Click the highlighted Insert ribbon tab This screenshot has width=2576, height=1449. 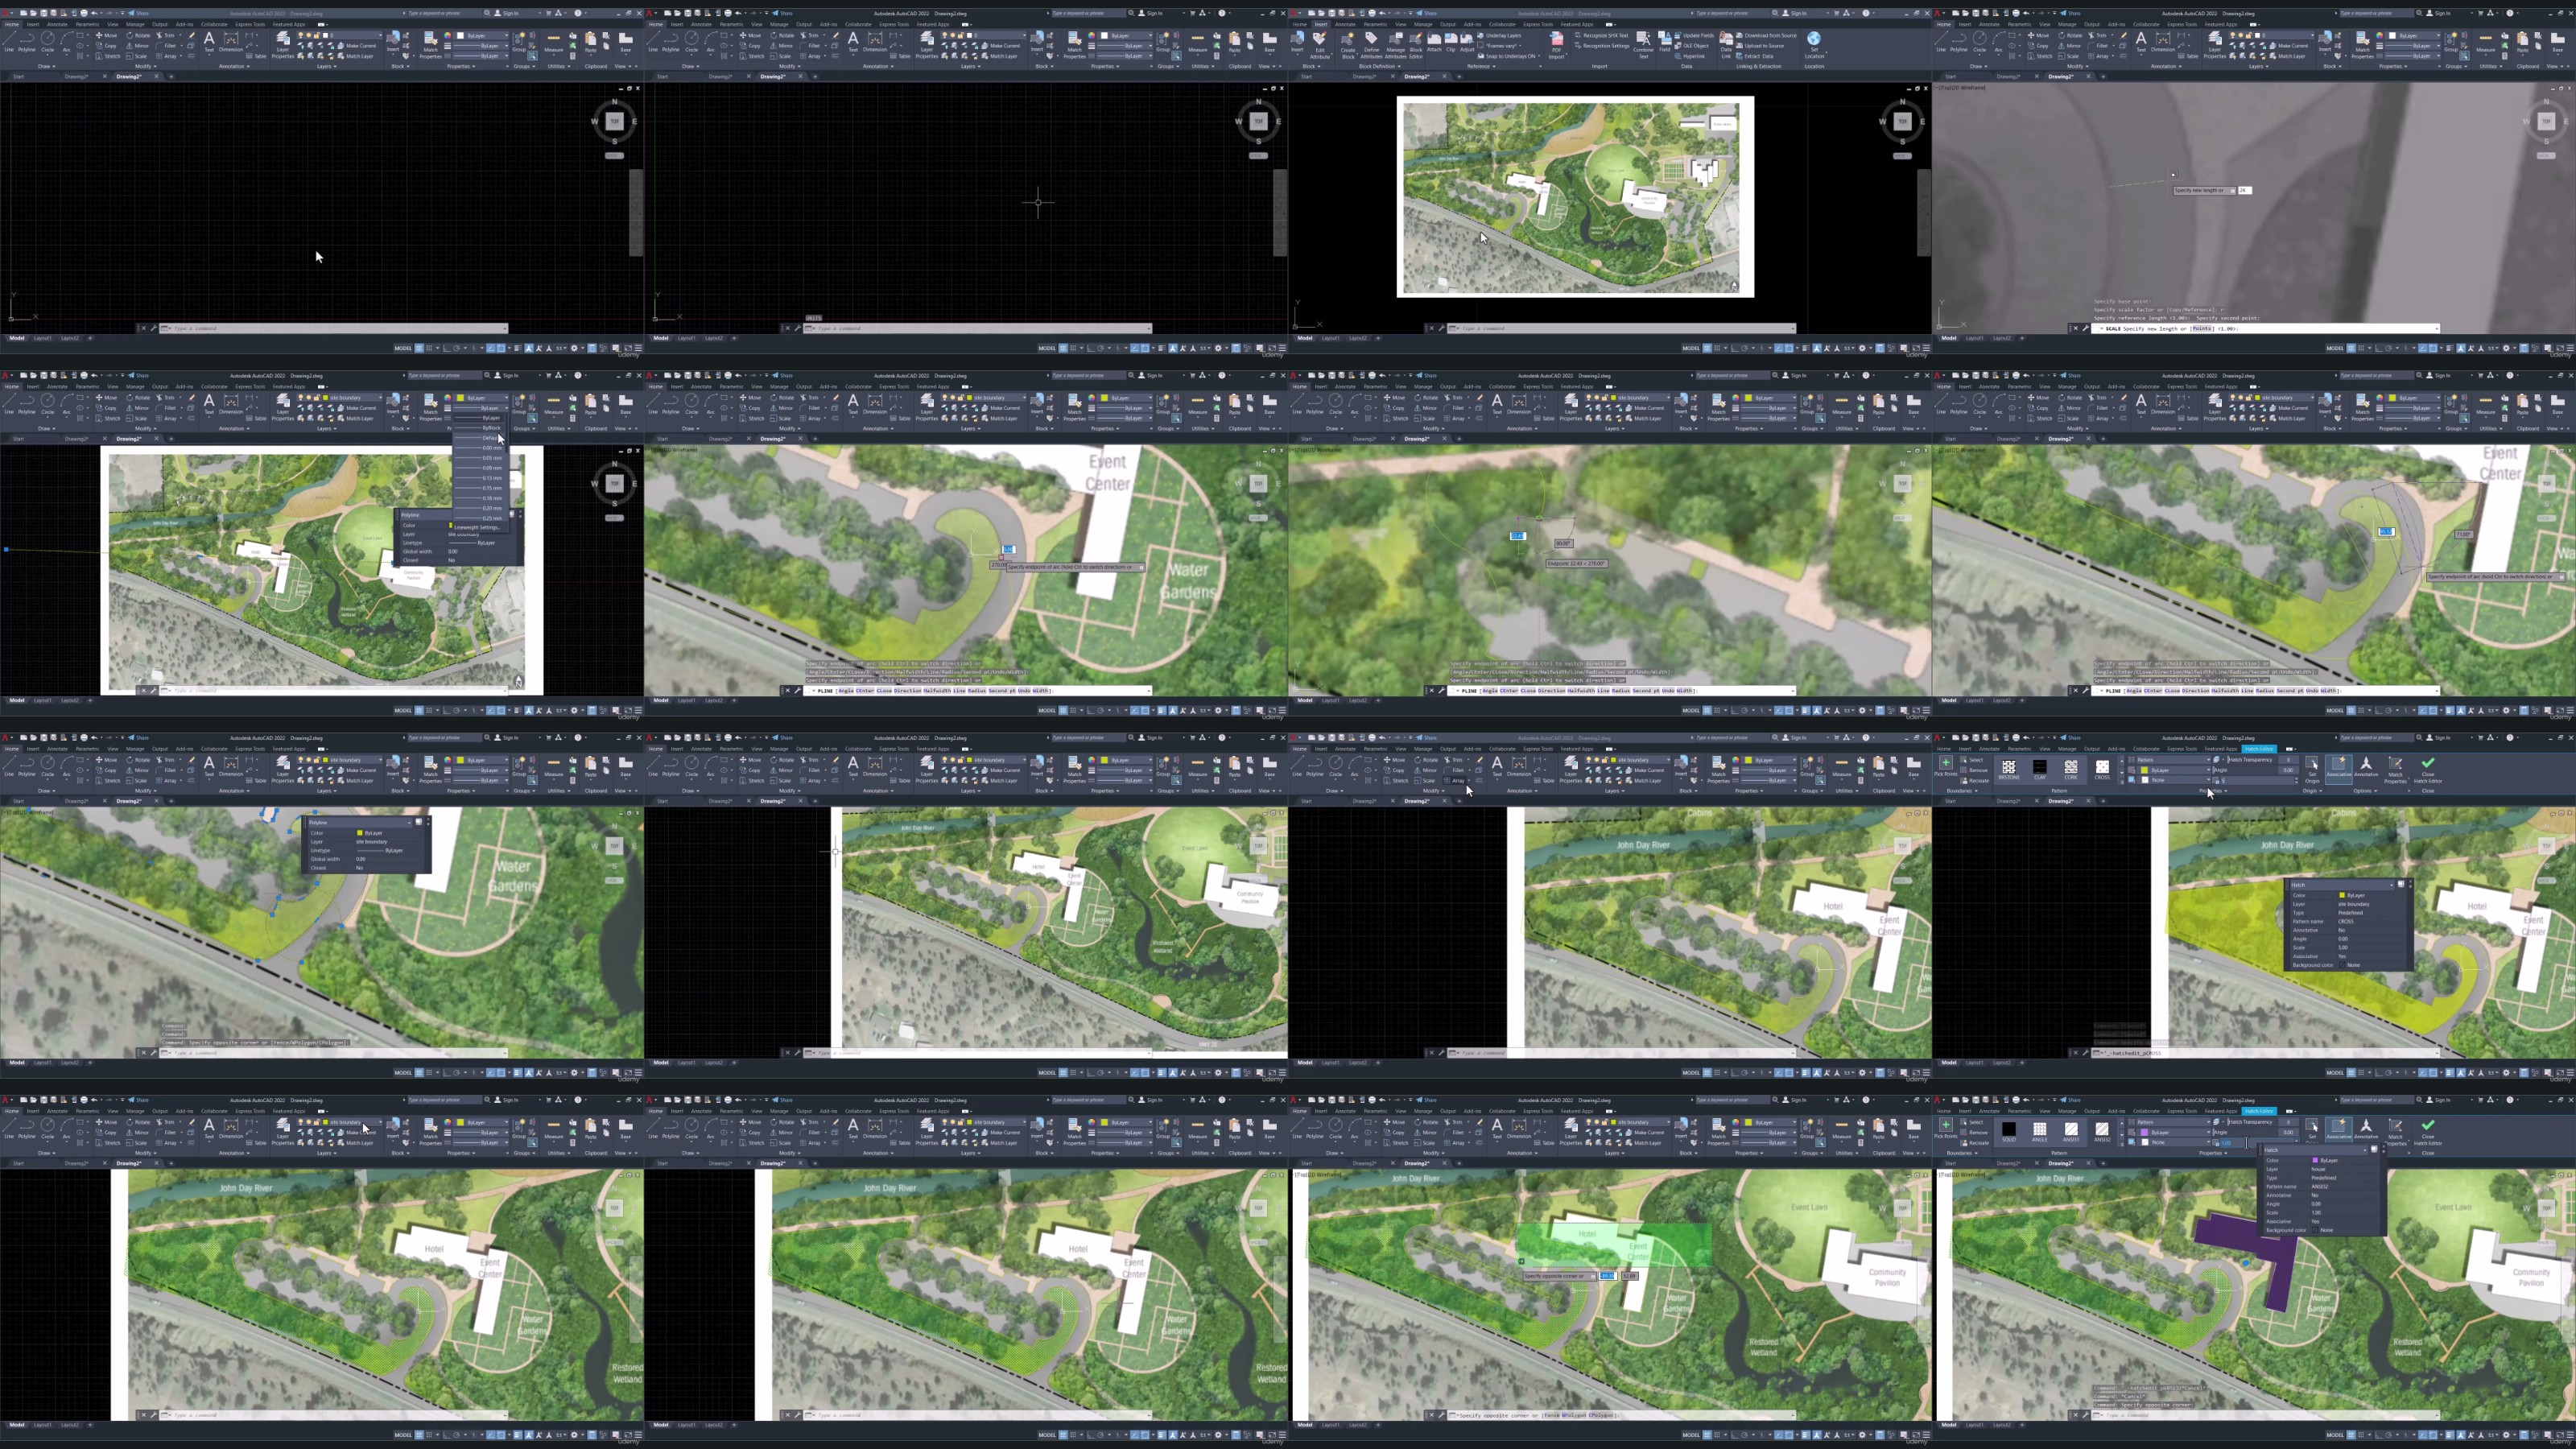(1320, 24)
